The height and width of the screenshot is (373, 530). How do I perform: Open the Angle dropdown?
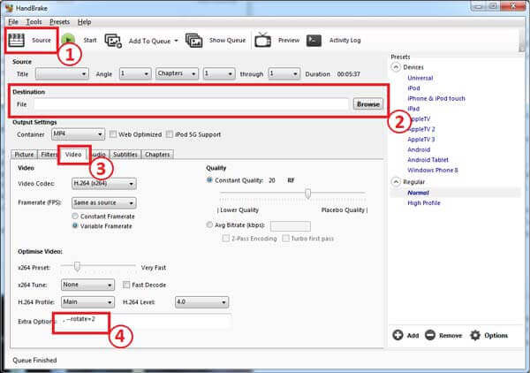coord(135,73)
